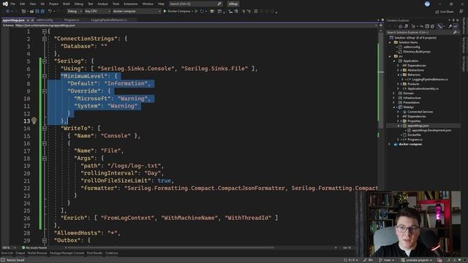
Task: Open the Debug menu
Action: 79,4
